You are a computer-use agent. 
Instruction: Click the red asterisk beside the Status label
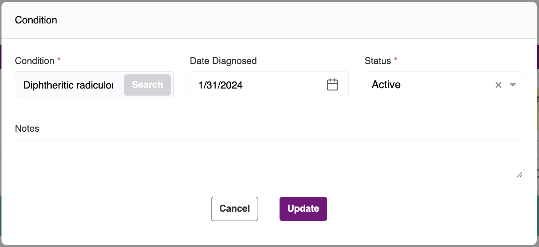pos(396,60)
